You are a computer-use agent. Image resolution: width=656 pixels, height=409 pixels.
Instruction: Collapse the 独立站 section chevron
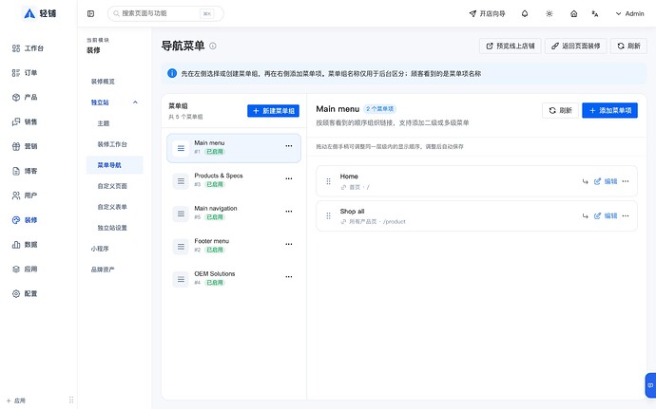(x=135, y=102)
